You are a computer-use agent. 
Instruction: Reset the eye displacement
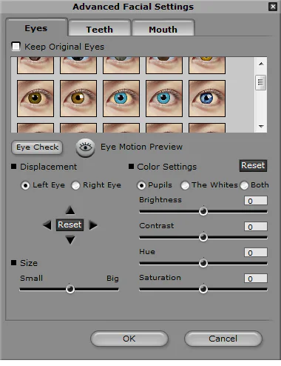[x=70, y=225]
